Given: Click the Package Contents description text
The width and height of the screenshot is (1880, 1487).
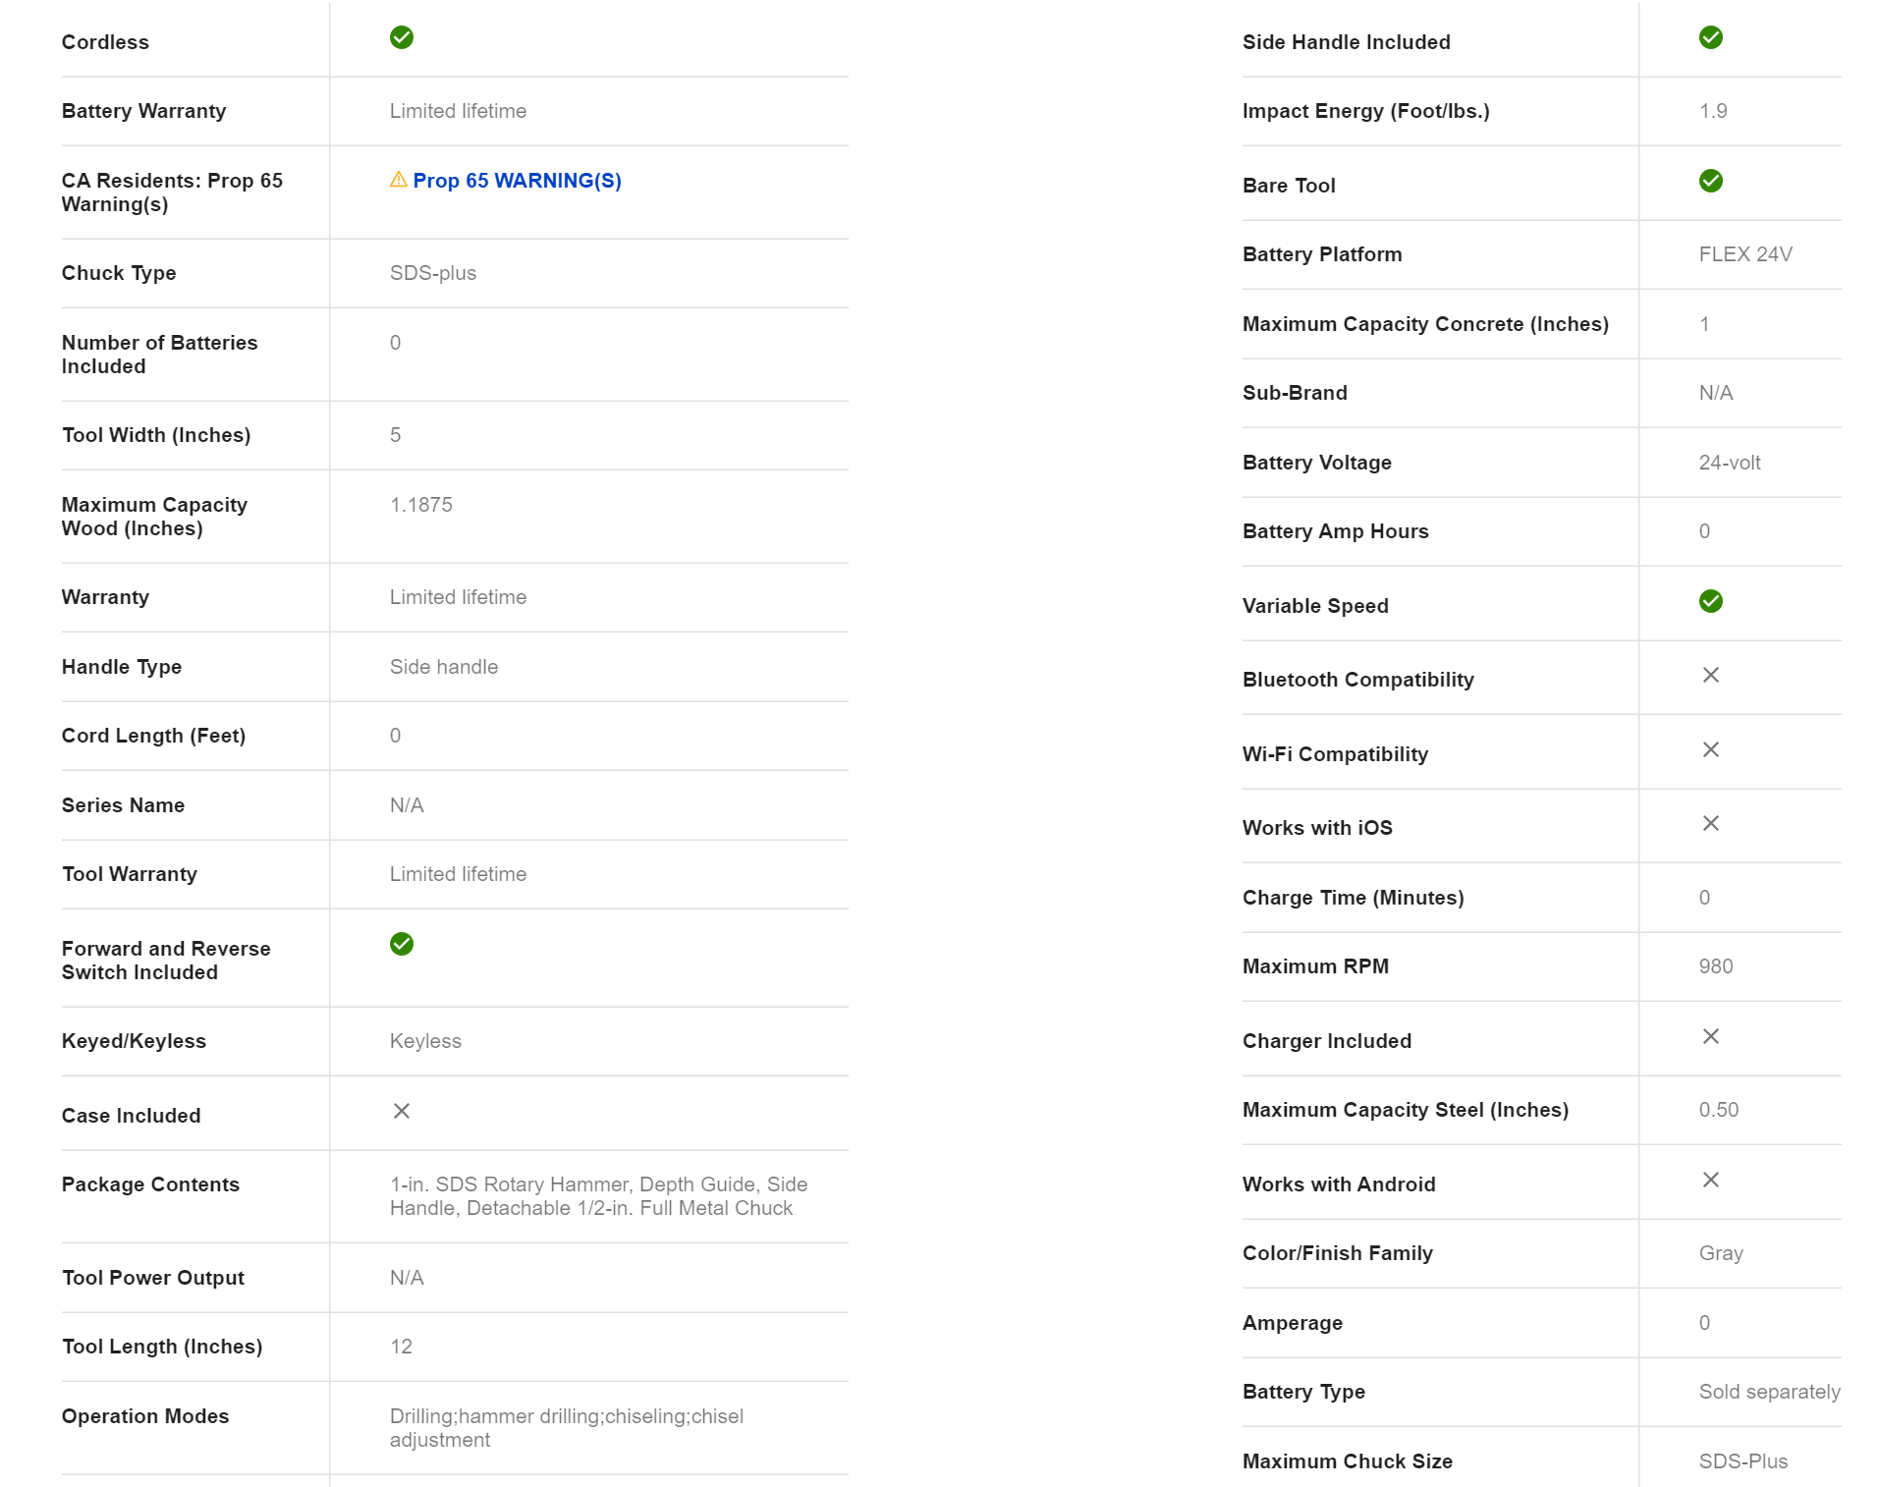Looking at the screenshot, I should [597, 1196].
